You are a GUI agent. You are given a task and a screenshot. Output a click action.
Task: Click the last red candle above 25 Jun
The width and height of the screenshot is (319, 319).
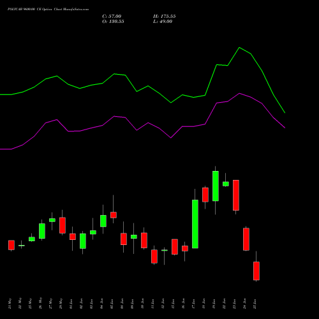point(256,271)
